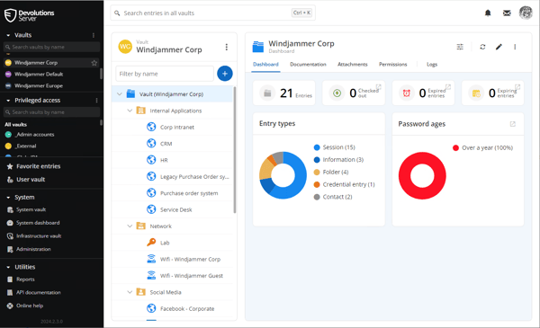This screenshot has height=328, width=540.
Task: Switch to the Logs tab
Action: coord(432,65)
